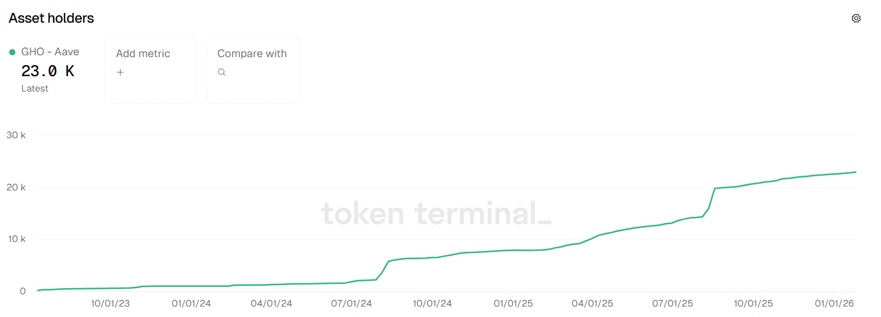The height and width of the screenshot is (317, 881).
Task: Click the 01/01/25 date on x-axis
Action: (x=513, y=303)
